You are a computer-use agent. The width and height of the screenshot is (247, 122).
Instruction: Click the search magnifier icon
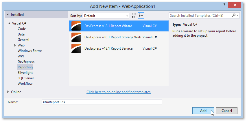coord(233,16)
